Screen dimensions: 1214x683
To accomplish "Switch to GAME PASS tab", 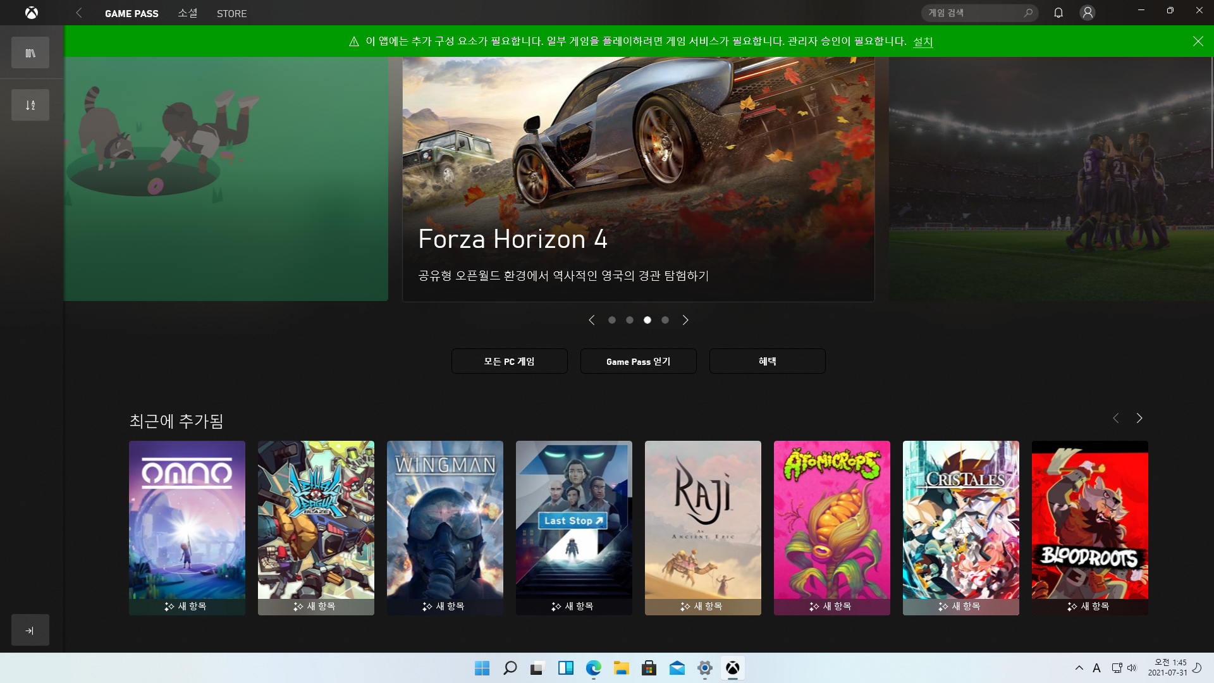I will pyautogui.click(x=132, y=13).
